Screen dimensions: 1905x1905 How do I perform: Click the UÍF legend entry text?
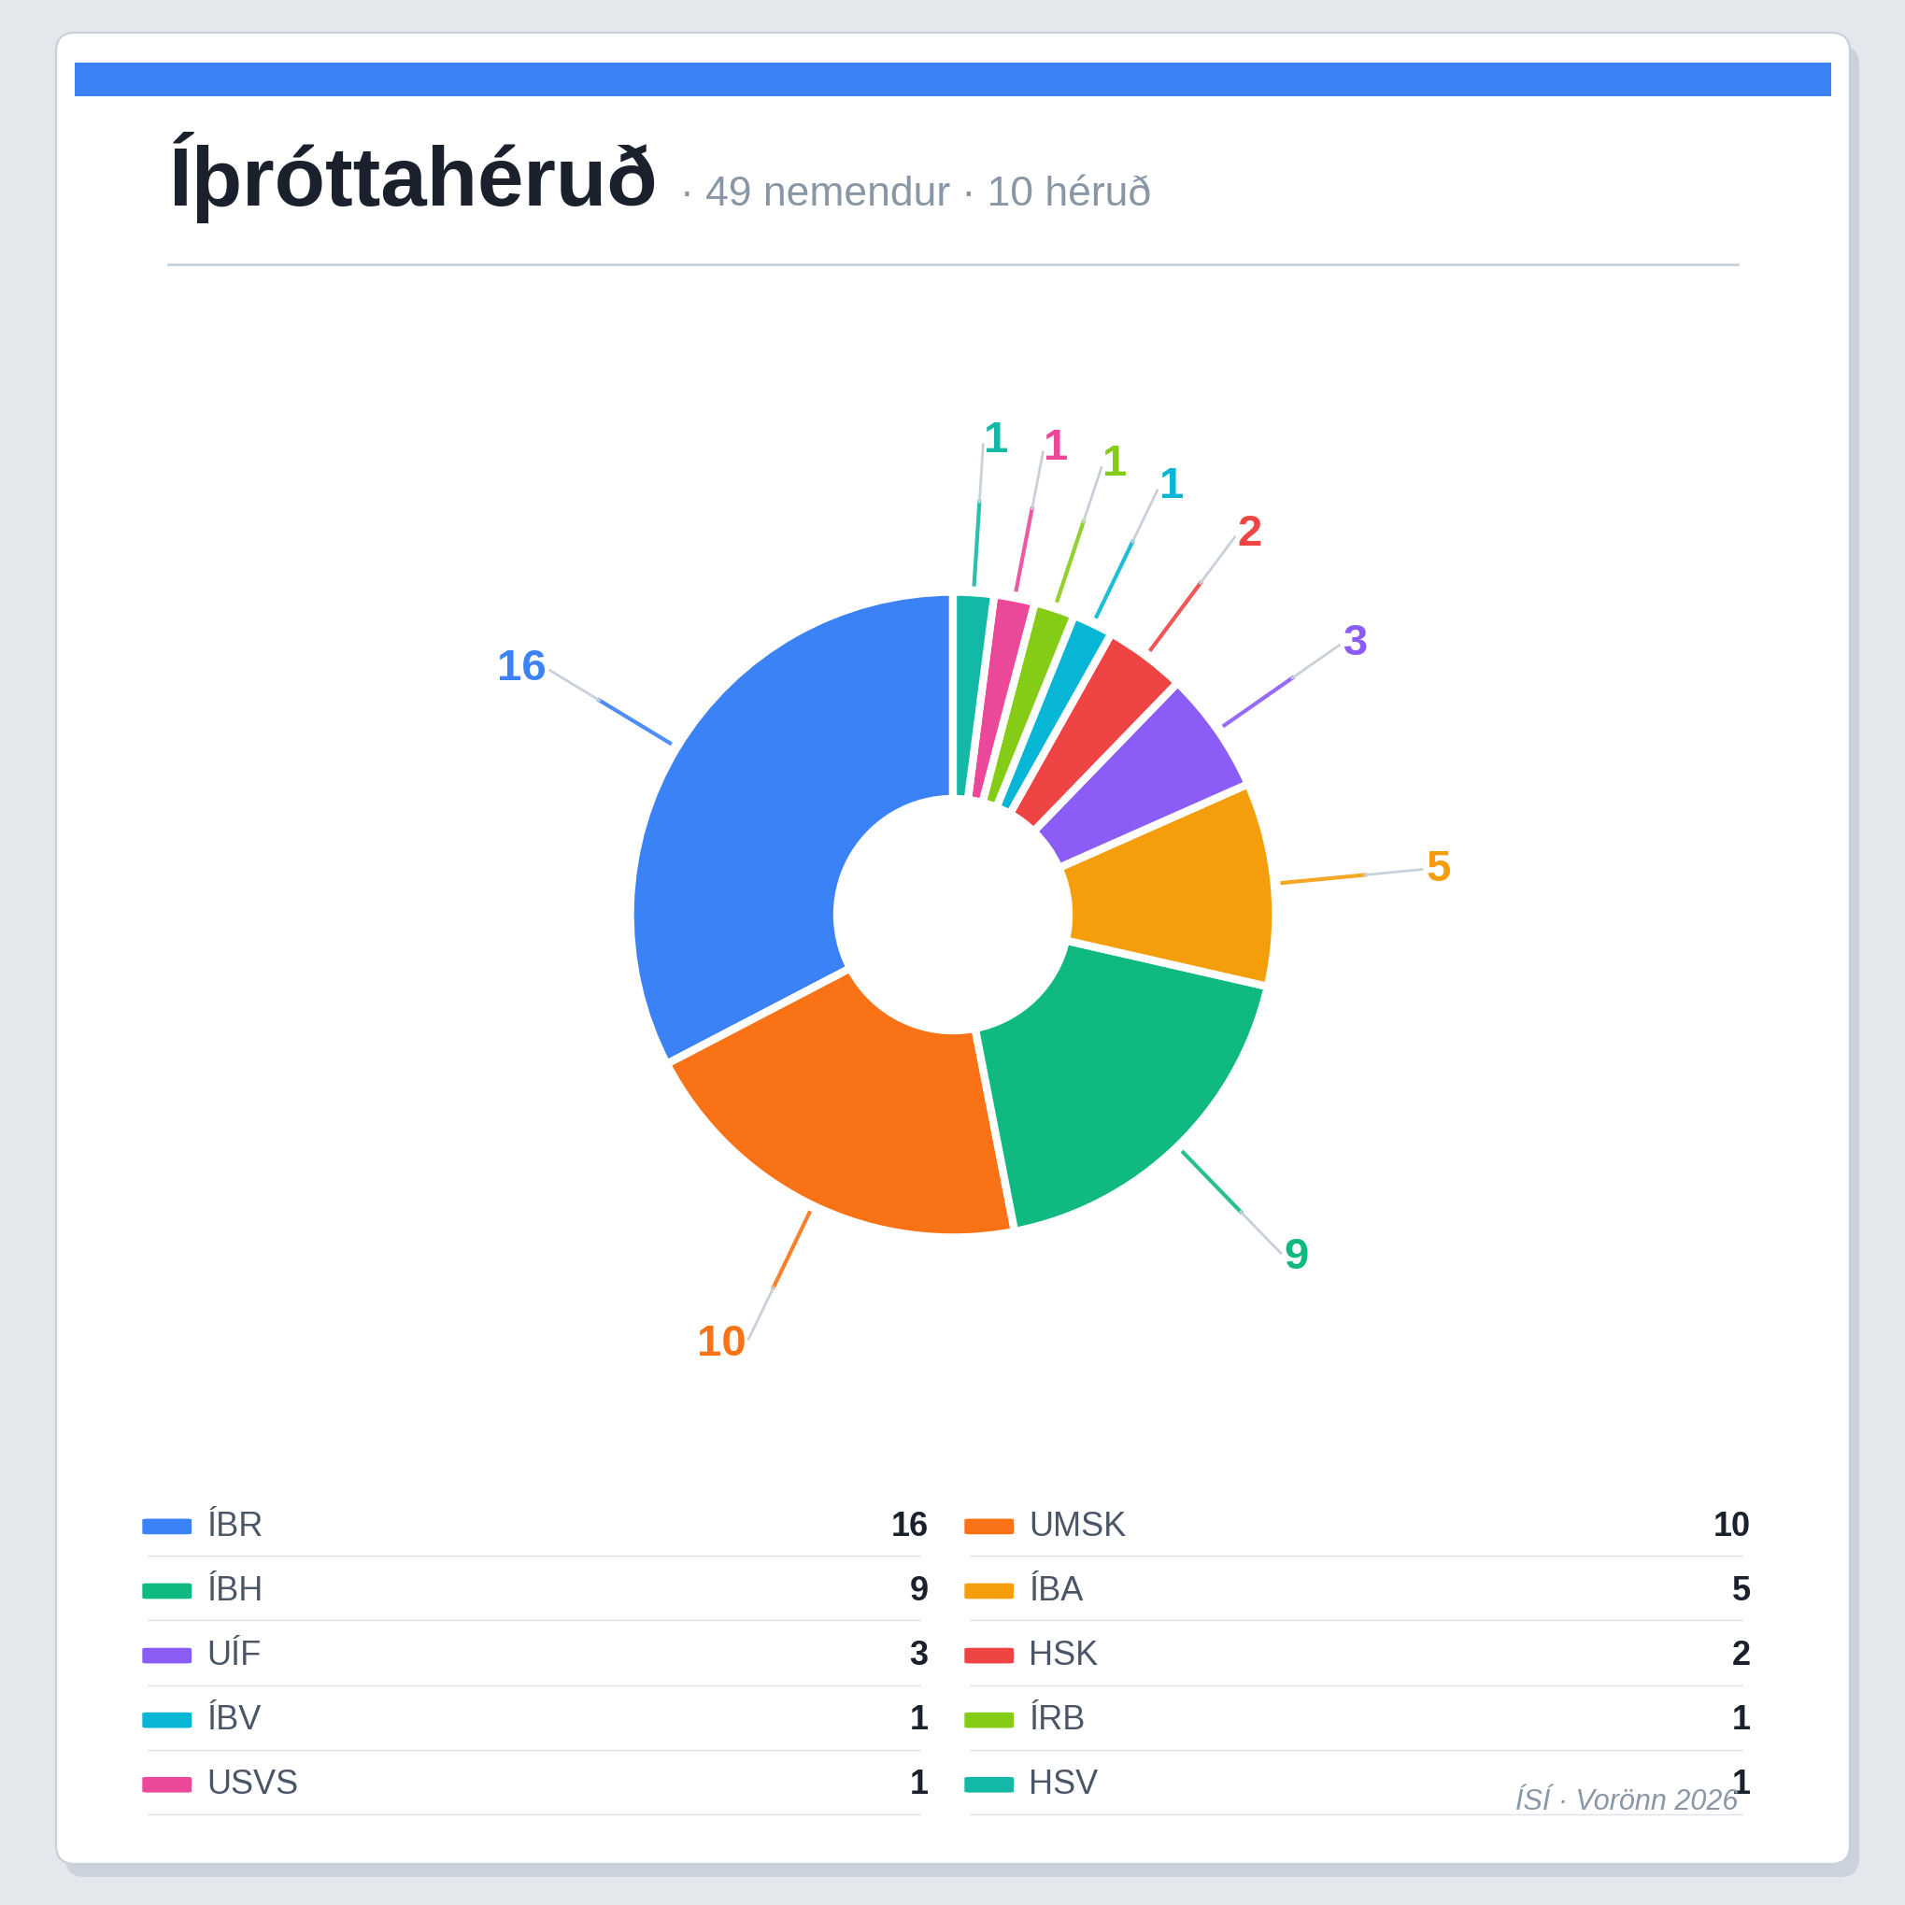point(234,1654)
